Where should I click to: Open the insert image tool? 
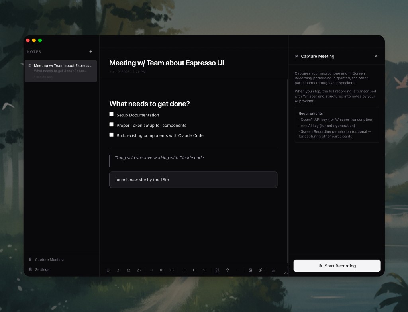[250, 270]
